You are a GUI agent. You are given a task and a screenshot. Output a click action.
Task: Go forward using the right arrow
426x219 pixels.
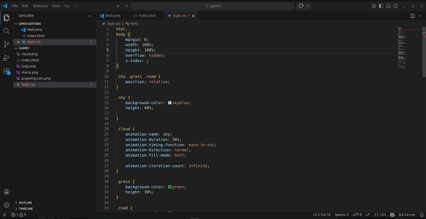[126, 6]
